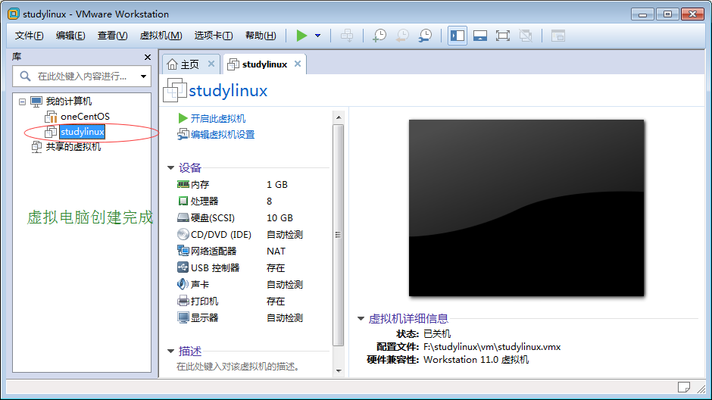Open the network adapter (网络适配器) entry
This screenshot has height=400, width=712.
coord(213,252)
